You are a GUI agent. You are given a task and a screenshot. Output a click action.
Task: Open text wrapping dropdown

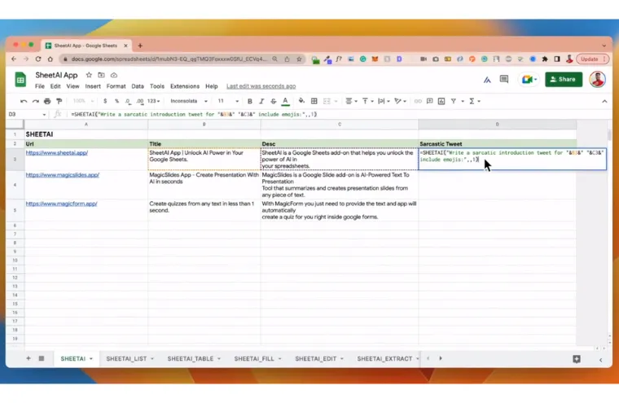[x=384, y=101]
